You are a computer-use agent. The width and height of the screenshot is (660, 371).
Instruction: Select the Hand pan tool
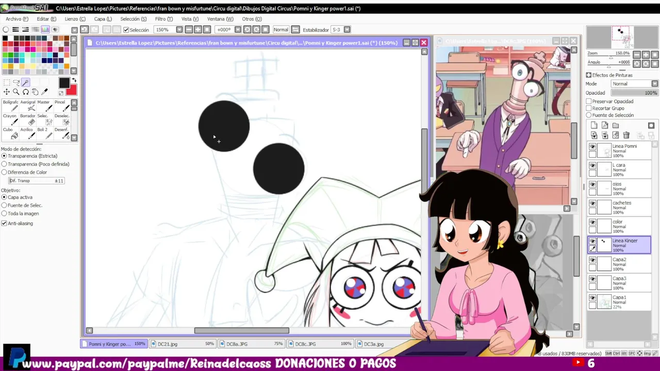point(35,92)
